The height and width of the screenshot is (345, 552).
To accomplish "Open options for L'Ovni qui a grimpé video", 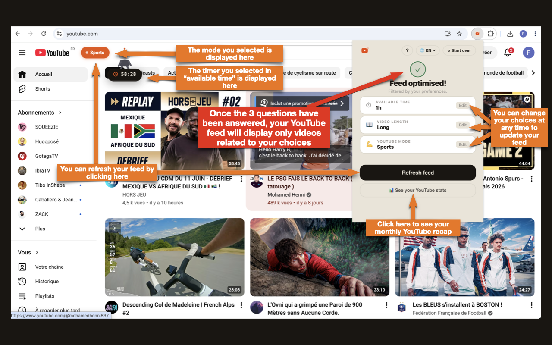I will 386,305.
